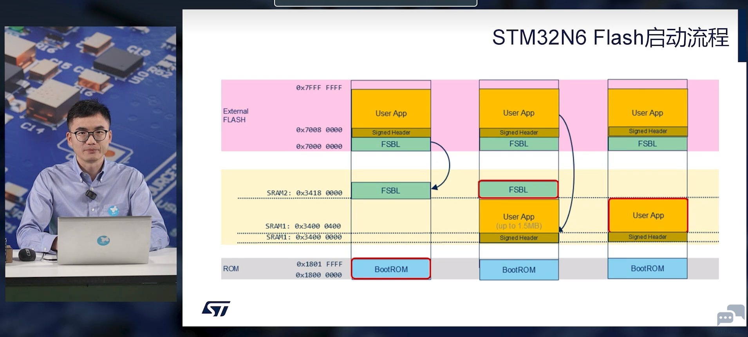Click the "(up to 1.5MB)" text
This screenshot has width=748, height=337.
click(x=519, y=226)
